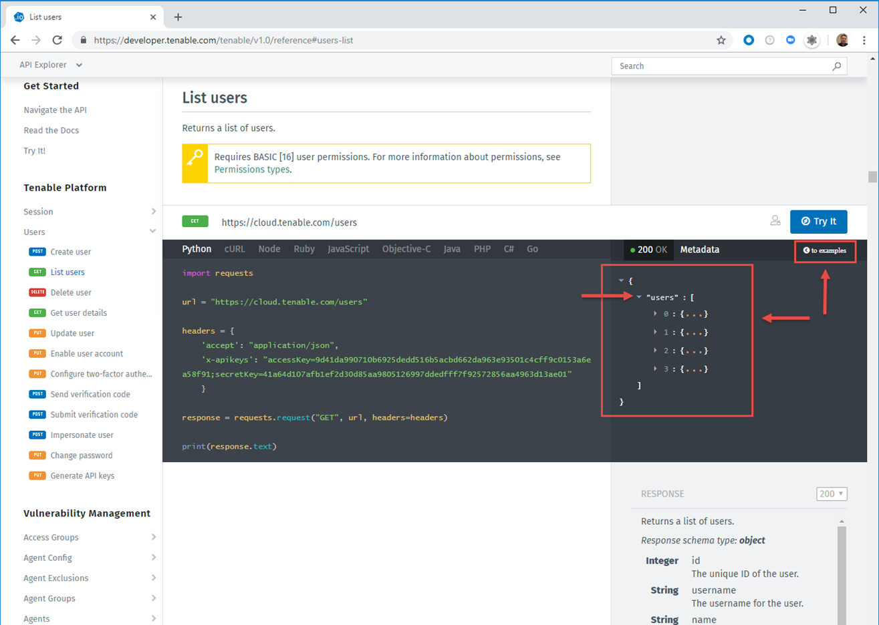This screenshot has width=879, height=625.
Task: Open Change password link
Action: tap(82, 455)
